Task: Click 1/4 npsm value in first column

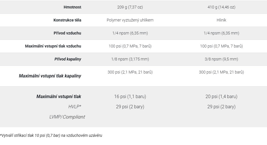Action: [x=130, y=33]
